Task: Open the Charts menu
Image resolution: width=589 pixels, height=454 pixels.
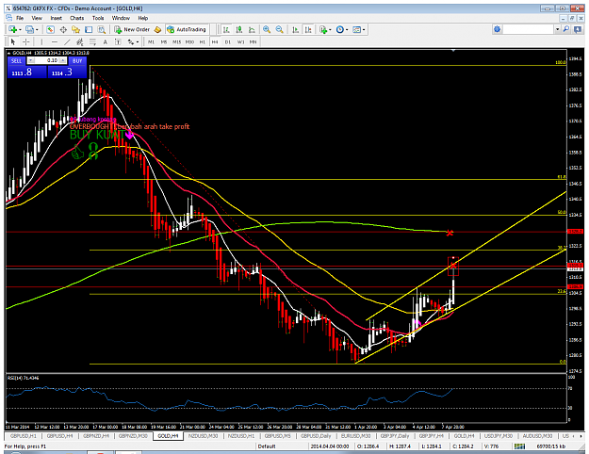Action: 77,18
